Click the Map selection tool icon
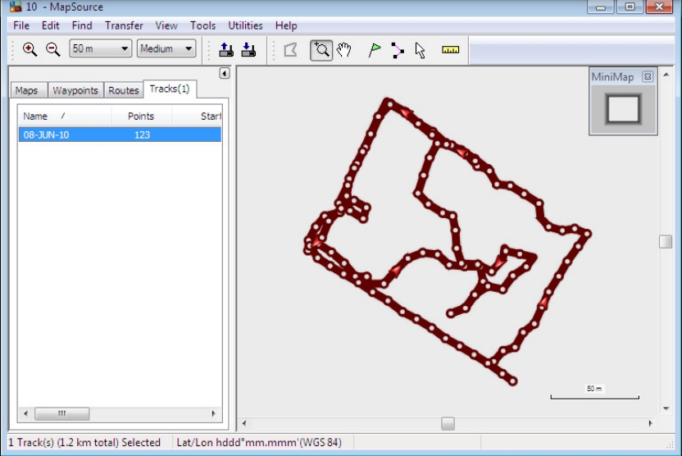 coord(290,49)
